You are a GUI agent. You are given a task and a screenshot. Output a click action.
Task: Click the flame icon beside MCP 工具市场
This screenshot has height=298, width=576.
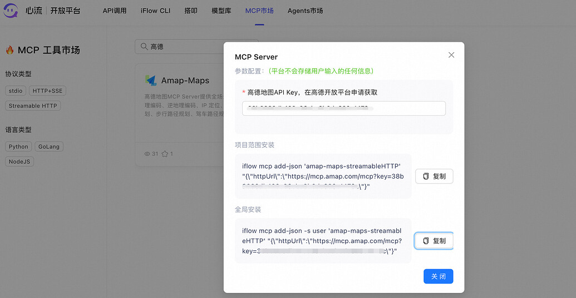tap(10, 50)
